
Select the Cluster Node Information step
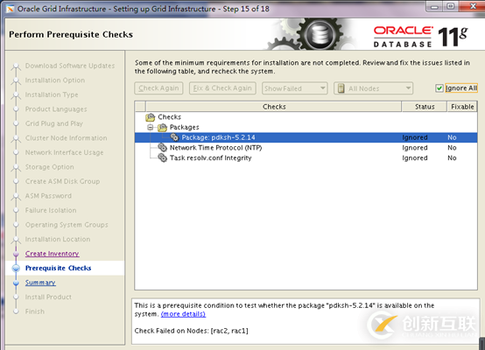pos(67,138)
